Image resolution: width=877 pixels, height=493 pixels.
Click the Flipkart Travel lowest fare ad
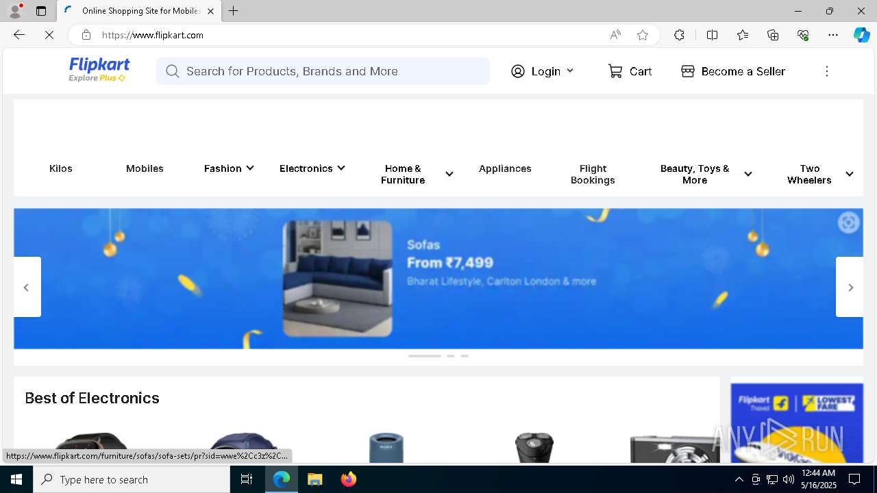[x=797, y=422]
